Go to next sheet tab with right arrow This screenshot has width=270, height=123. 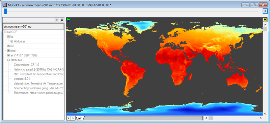pos(73,118)
